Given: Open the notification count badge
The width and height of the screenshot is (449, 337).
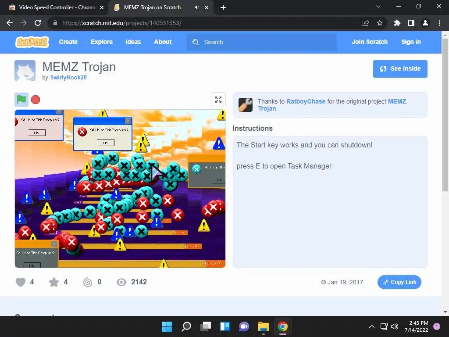Looking at the screenshot, I should tap(437, 326).
